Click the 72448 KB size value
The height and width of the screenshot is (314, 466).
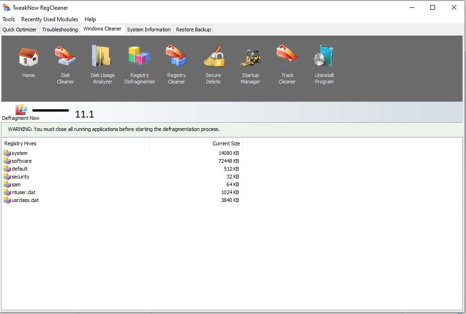coord(229,161)
